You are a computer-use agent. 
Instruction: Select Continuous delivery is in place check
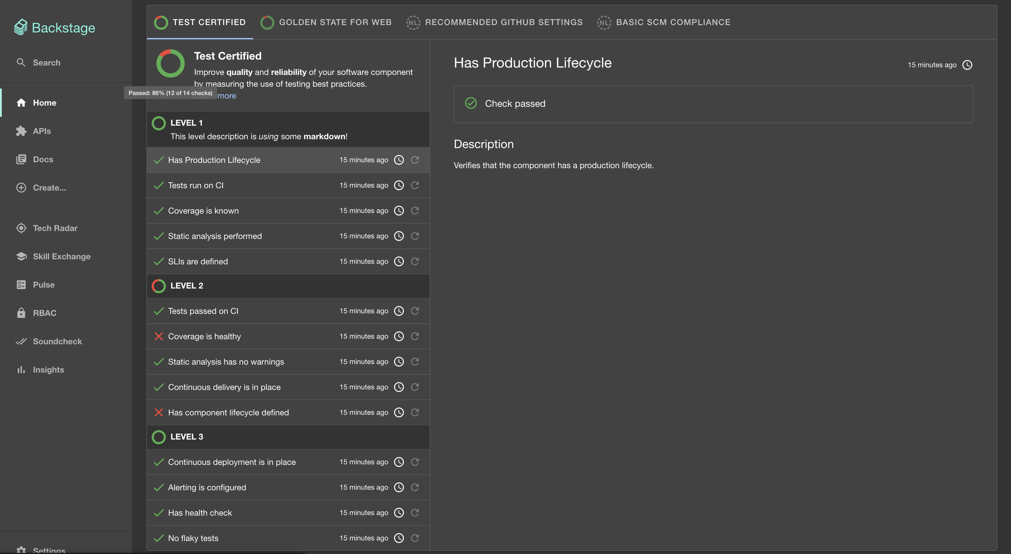click(x=288, y=387)
